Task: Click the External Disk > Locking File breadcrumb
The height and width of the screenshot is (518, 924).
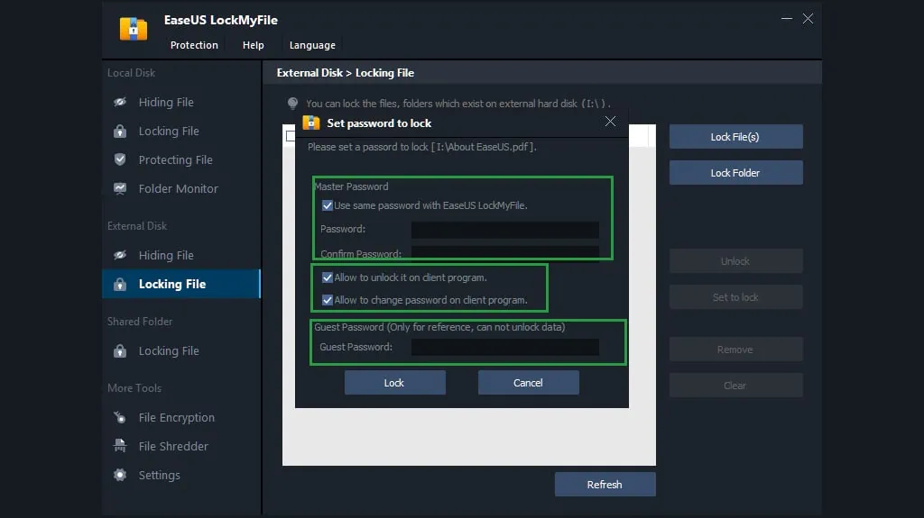Action: (x=346, y=73)
